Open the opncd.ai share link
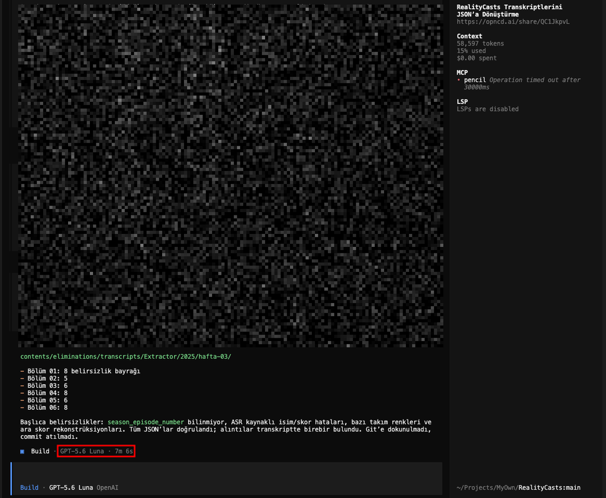 pyautogui.click(x=513, y=22)
